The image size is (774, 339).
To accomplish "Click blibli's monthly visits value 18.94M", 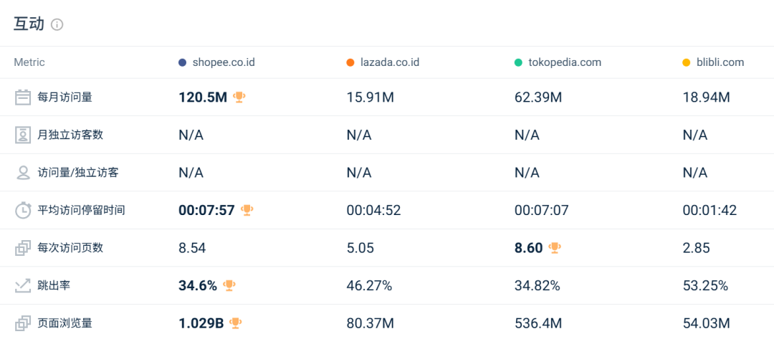I will coord(706,97).
